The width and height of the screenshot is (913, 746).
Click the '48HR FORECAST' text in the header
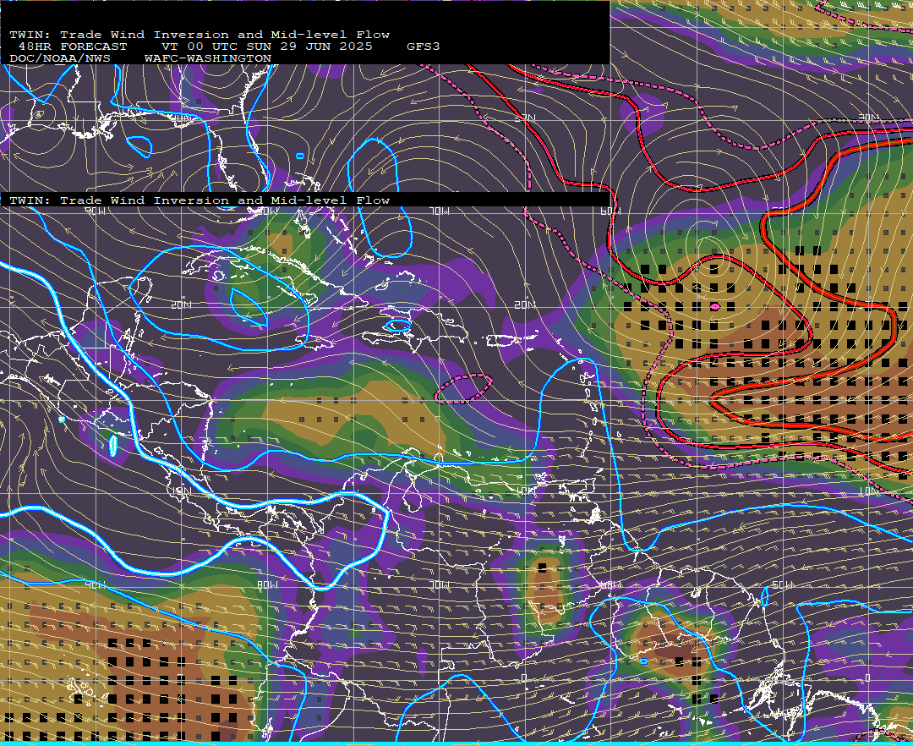[x=73, y=47]
